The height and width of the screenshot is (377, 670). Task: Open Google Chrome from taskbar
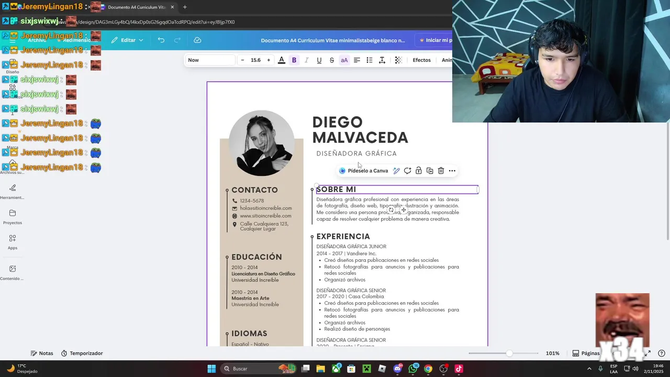coord(428,369)
